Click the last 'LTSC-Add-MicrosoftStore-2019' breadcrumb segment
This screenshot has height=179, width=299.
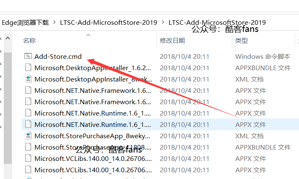pos(217,23)
